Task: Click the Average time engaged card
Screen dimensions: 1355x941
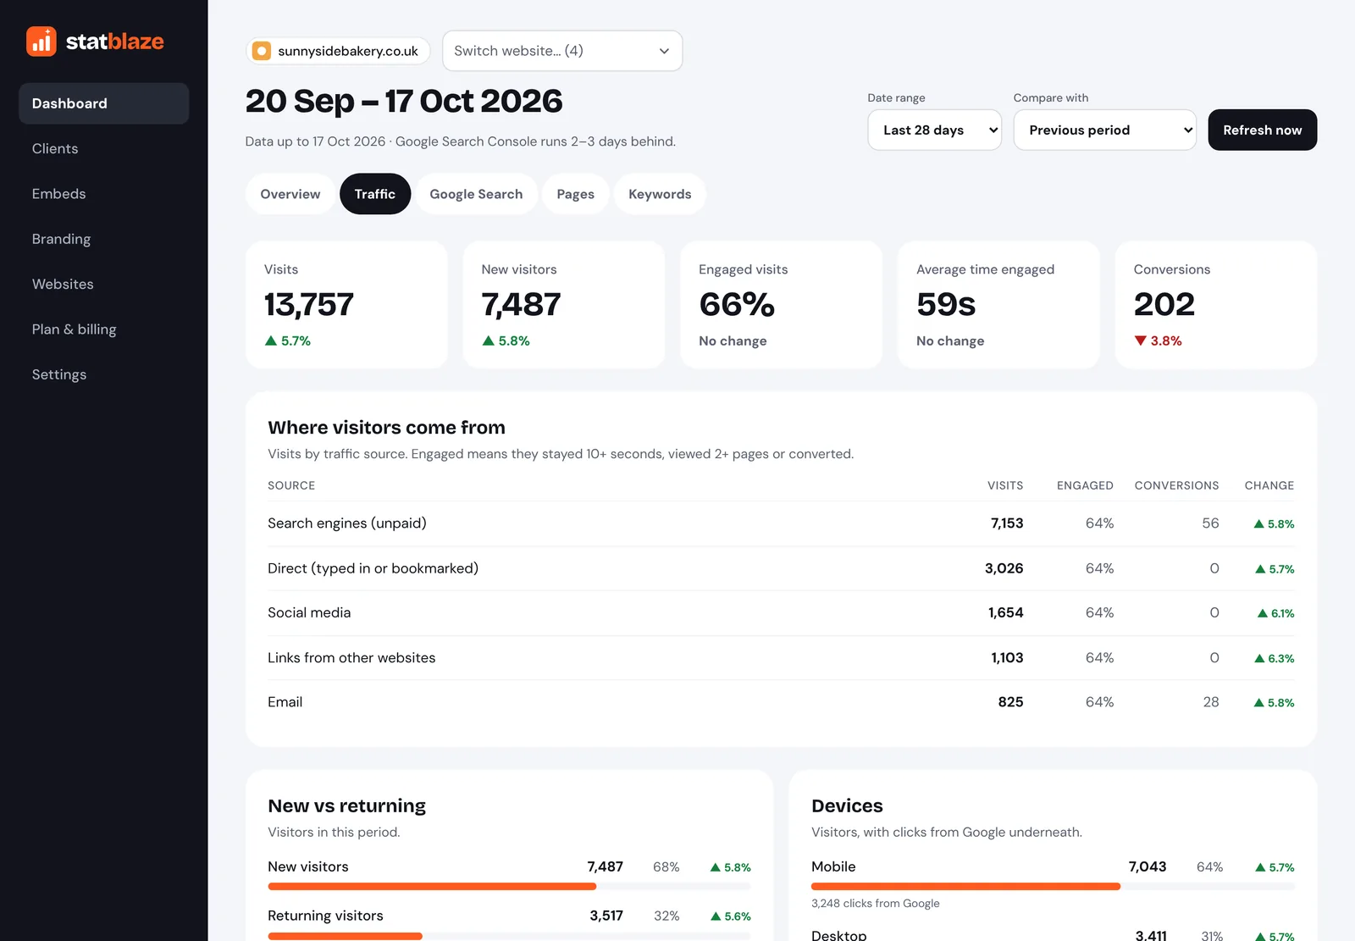Action: [998, 305]
